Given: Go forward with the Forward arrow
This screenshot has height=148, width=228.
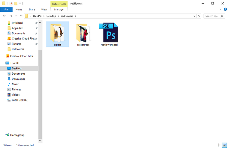Looking at the screenshot, I should click(x=11, y=16).
